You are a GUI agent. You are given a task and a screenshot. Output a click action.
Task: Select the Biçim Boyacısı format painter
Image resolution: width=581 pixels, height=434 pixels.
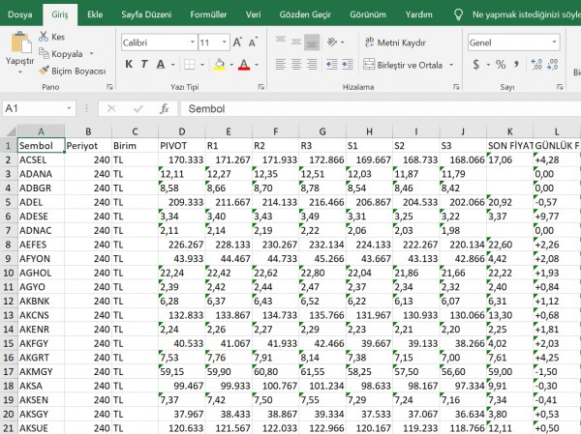pyautogui.click(x=73, y=71)
